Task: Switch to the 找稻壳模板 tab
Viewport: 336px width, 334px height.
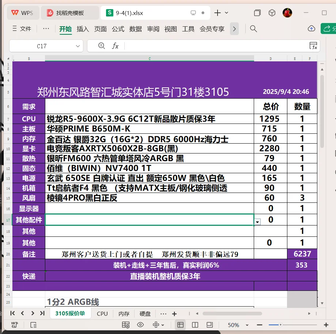Action: 70,13
